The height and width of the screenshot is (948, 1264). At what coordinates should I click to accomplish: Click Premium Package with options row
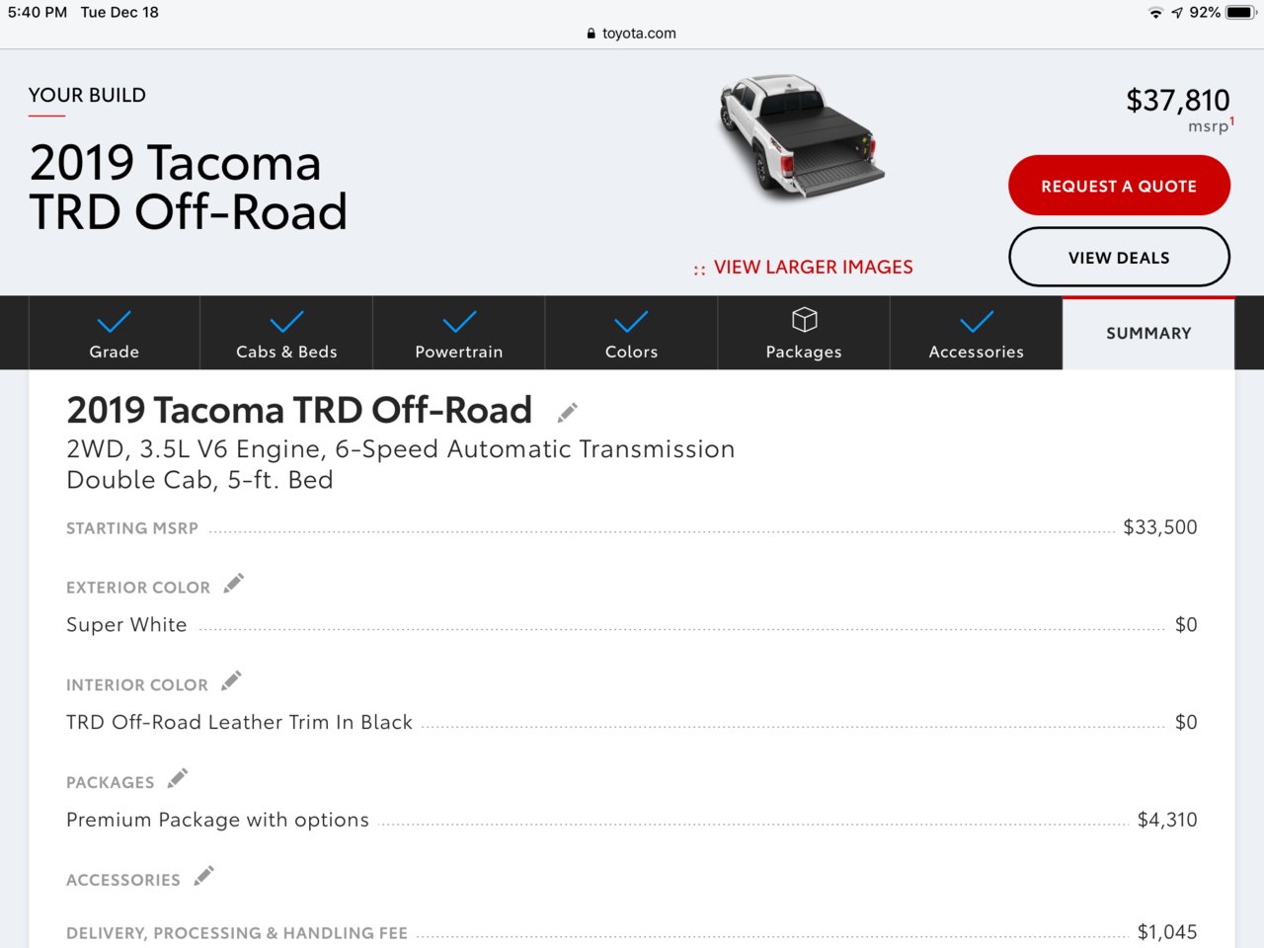coord(632,821)
